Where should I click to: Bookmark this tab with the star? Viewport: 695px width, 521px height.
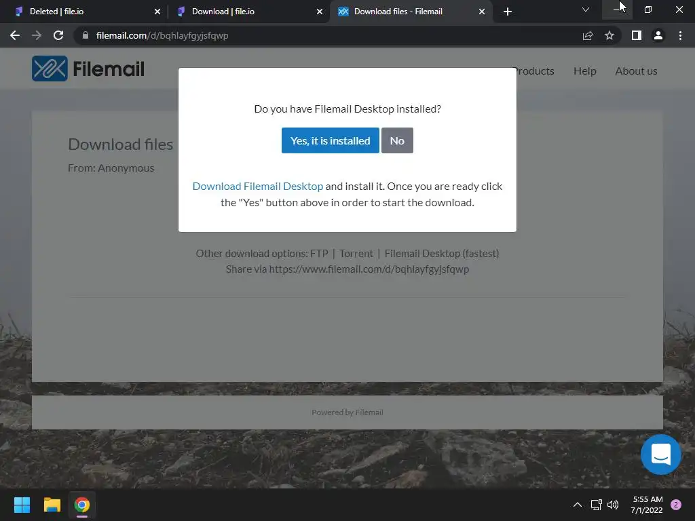coord(609,35)
